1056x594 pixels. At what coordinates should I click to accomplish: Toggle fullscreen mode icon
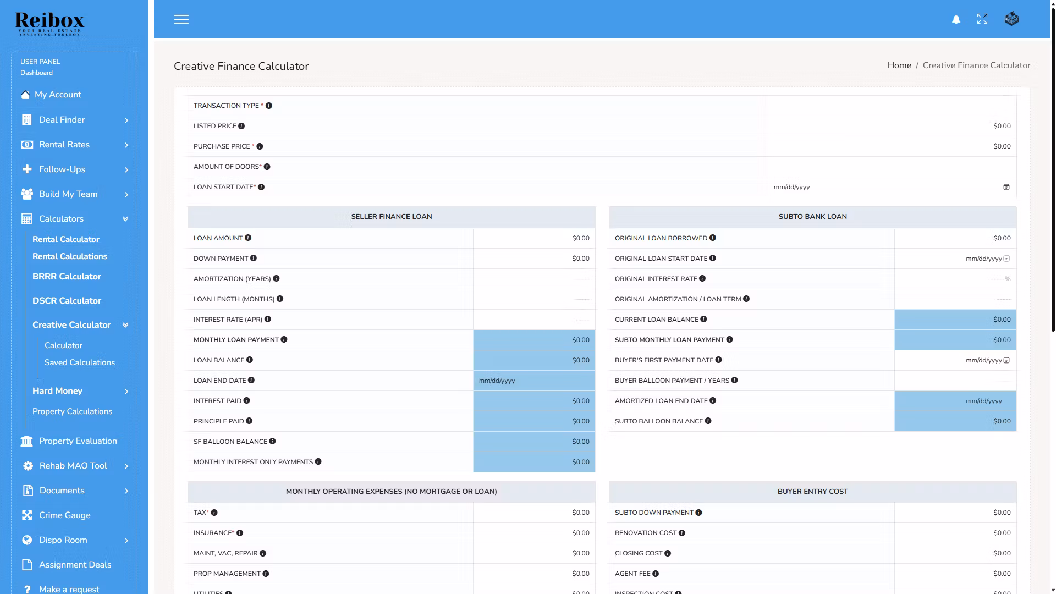click(x=982, y=19)
